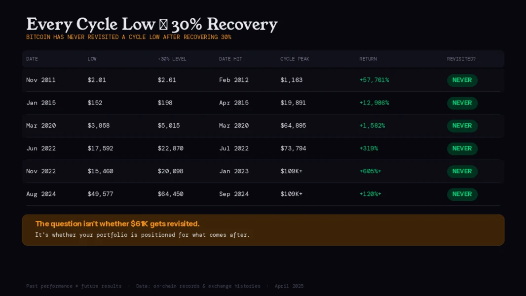Click the 'Past performance ≠ future results' footer text
Viewport: 526px width, 296px height.
click(74, 286)
